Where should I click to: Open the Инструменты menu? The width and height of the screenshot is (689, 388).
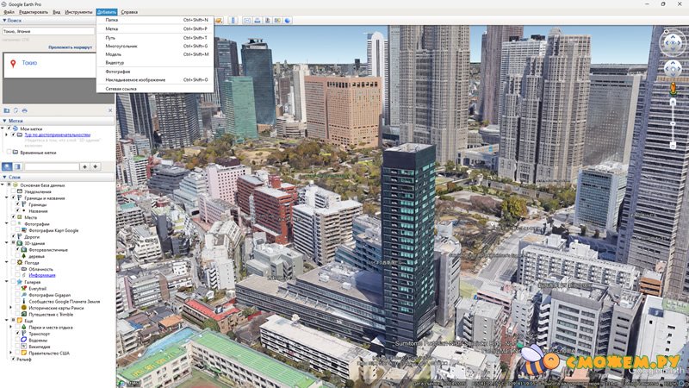point(78,12)
